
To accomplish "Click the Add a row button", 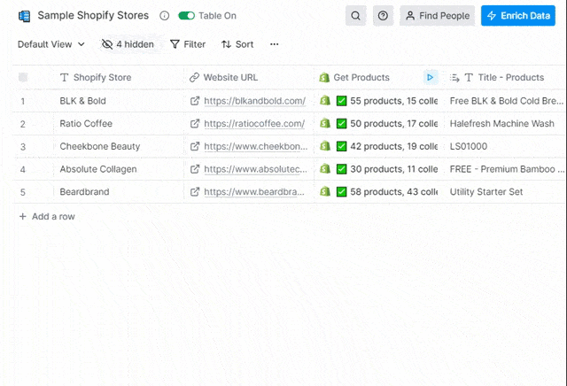I will 47,217.
